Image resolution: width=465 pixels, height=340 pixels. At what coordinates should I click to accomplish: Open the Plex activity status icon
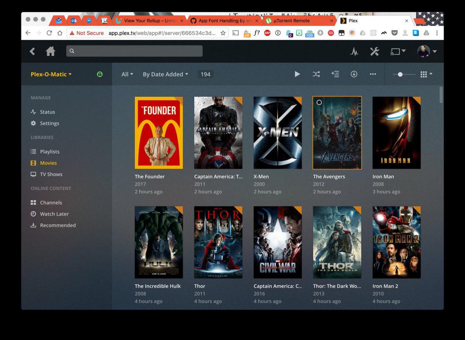[354, 51]
